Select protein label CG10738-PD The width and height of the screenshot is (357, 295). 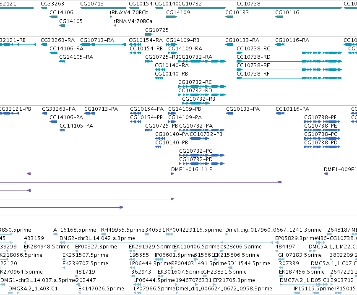coord(321,143)
